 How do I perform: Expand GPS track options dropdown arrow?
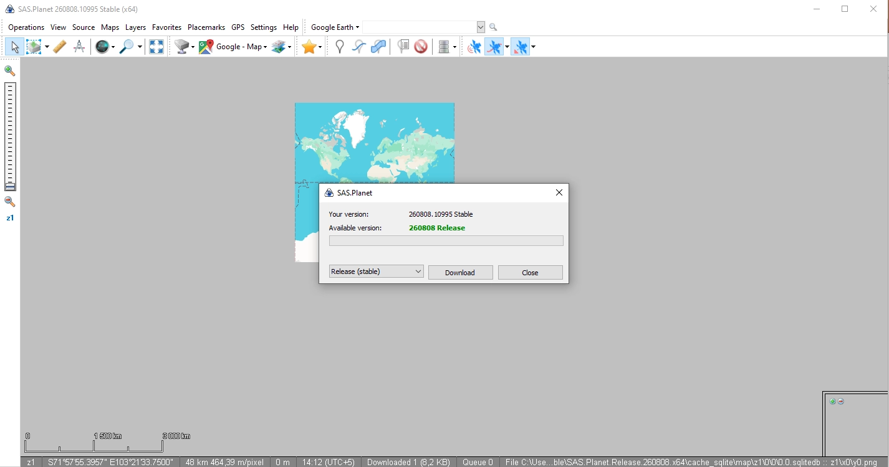[507, 47]
